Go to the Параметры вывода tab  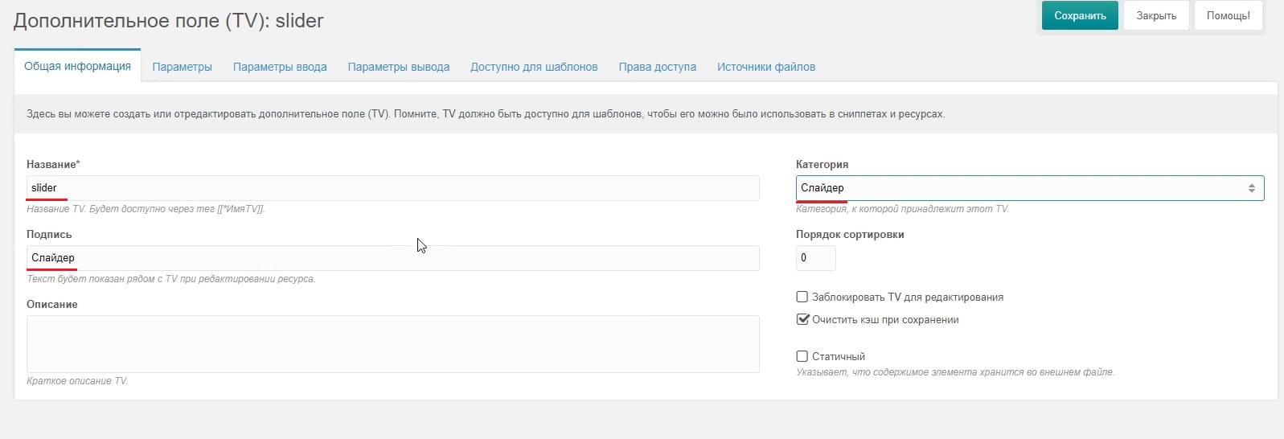pos(399,67)
